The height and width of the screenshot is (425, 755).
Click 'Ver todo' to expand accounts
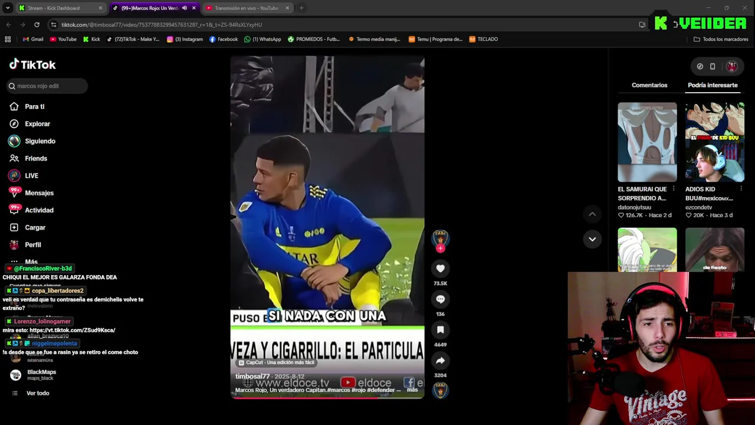click(x=38, y=393)
